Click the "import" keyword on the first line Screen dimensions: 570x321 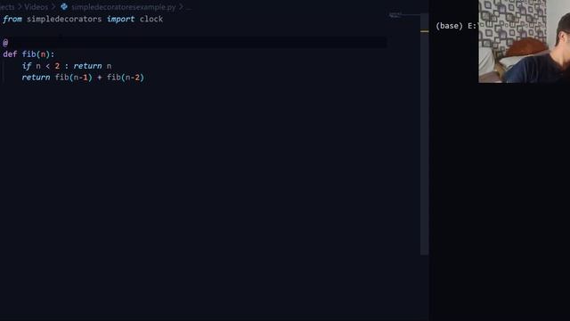[120, 20]
